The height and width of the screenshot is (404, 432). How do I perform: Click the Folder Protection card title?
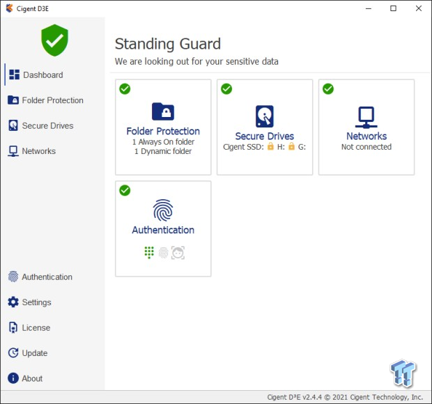tap(163, 131)
